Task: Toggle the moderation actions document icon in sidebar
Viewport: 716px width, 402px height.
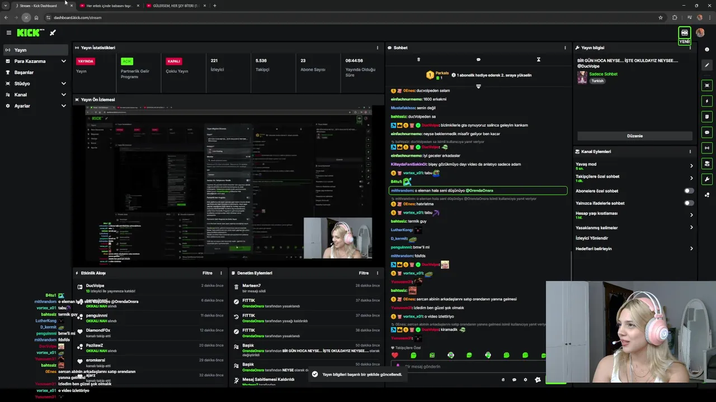Action: pyautogui.click(x=707, y=117)
